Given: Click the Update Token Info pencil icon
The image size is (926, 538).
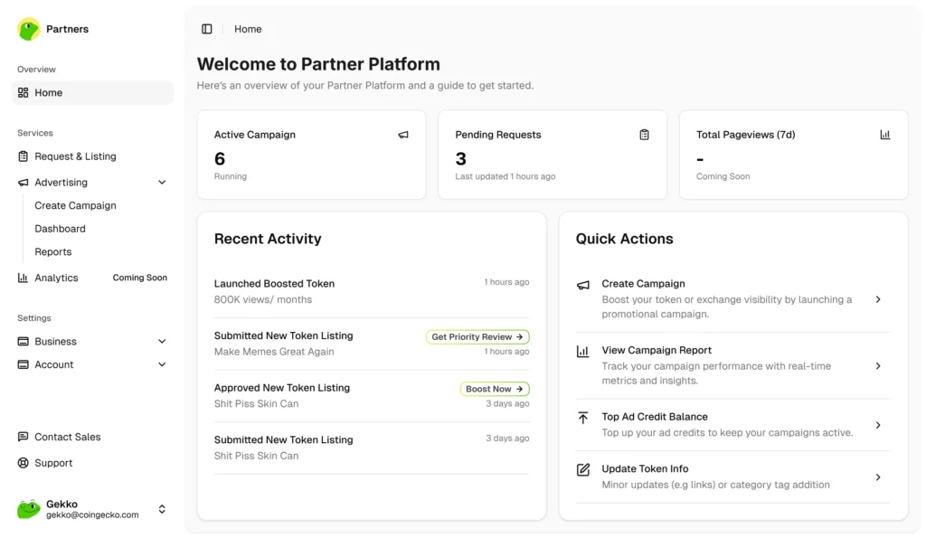Looking at the screenshot, I should [583, 469].
